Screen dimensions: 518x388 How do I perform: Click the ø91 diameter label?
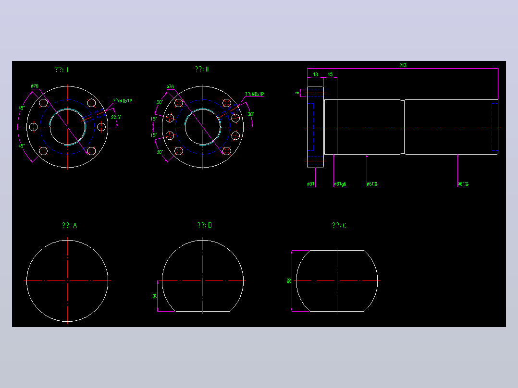click(x=310, y=184)
